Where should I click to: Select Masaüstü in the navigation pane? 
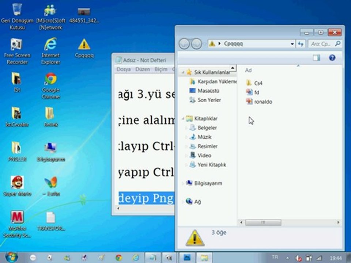point(204,91)
